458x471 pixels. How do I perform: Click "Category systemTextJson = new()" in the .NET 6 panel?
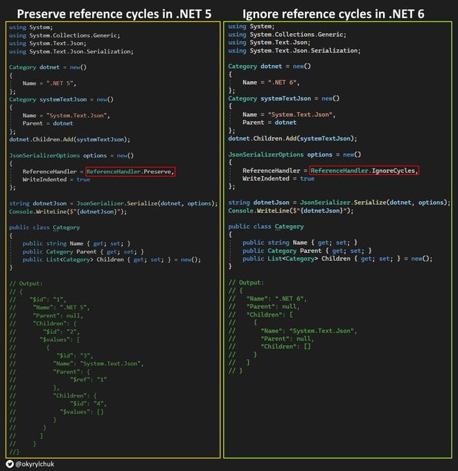coord(283,98)
